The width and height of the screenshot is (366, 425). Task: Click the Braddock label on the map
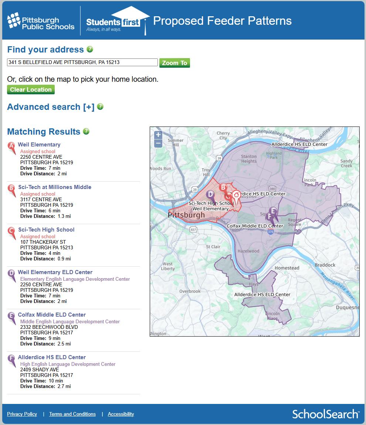click(x=325, y=265)
